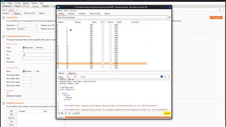226x127 pixels.
Task: Click the search help icon in the response viewer
Action: pos(59,113)
